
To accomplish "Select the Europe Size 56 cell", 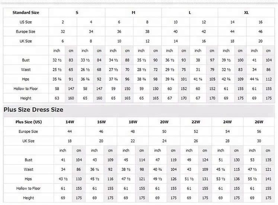I will tap(259, 131).
